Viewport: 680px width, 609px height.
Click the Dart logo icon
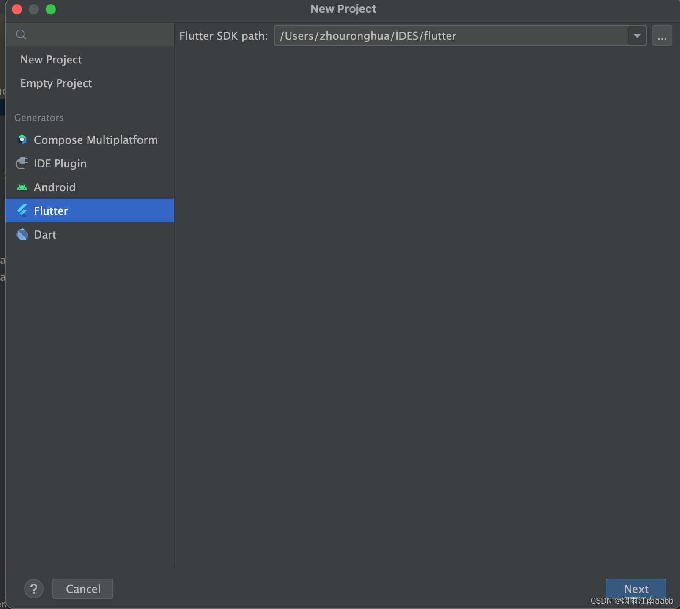click(22, 234)
